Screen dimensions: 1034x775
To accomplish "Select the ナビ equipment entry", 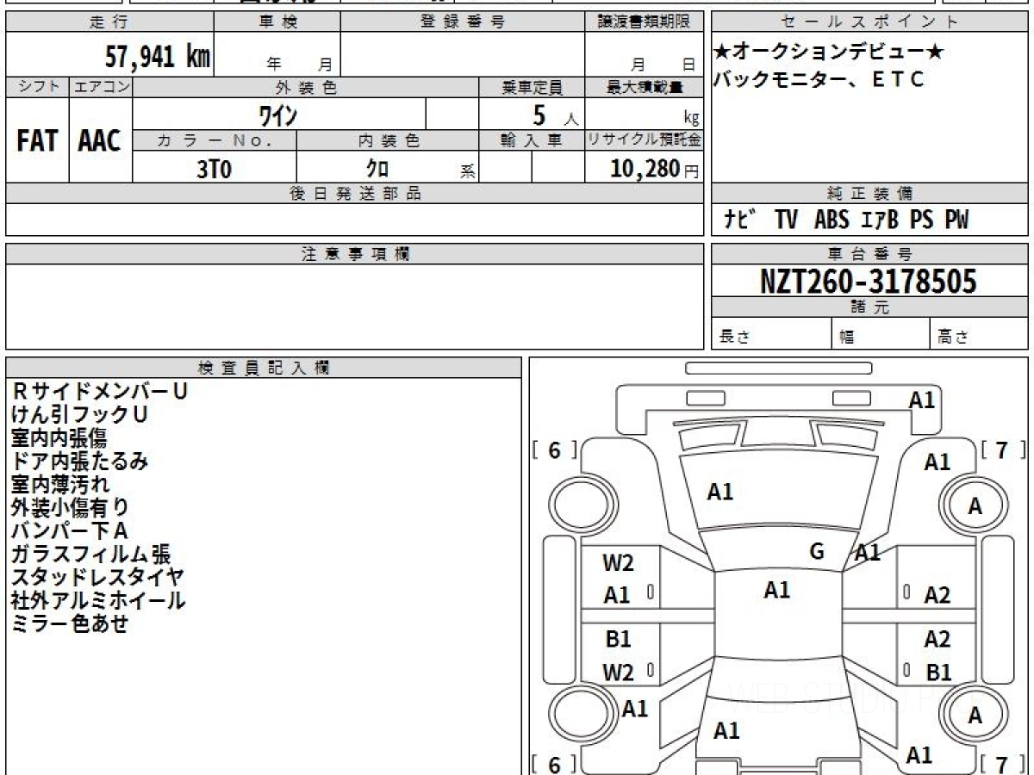I will (x=740, y=221).
